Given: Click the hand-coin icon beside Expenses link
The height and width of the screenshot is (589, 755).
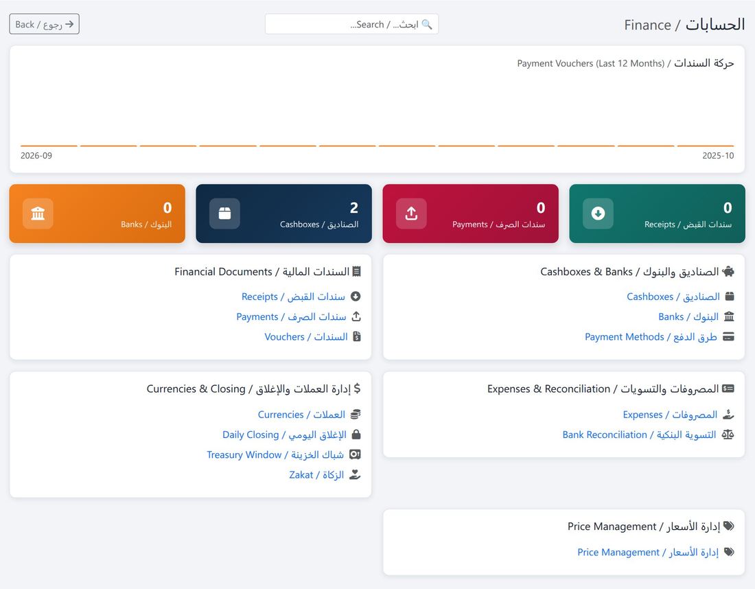Looking at the screenshot, I should 728,414.
